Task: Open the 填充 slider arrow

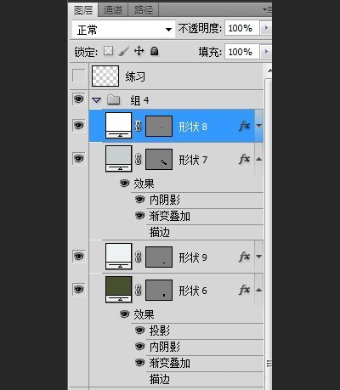Action: tap(266, 52)
